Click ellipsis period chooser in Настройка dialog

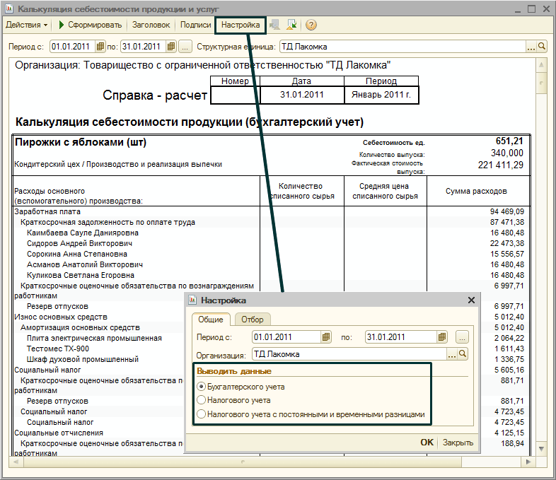(x=462, y=337)
